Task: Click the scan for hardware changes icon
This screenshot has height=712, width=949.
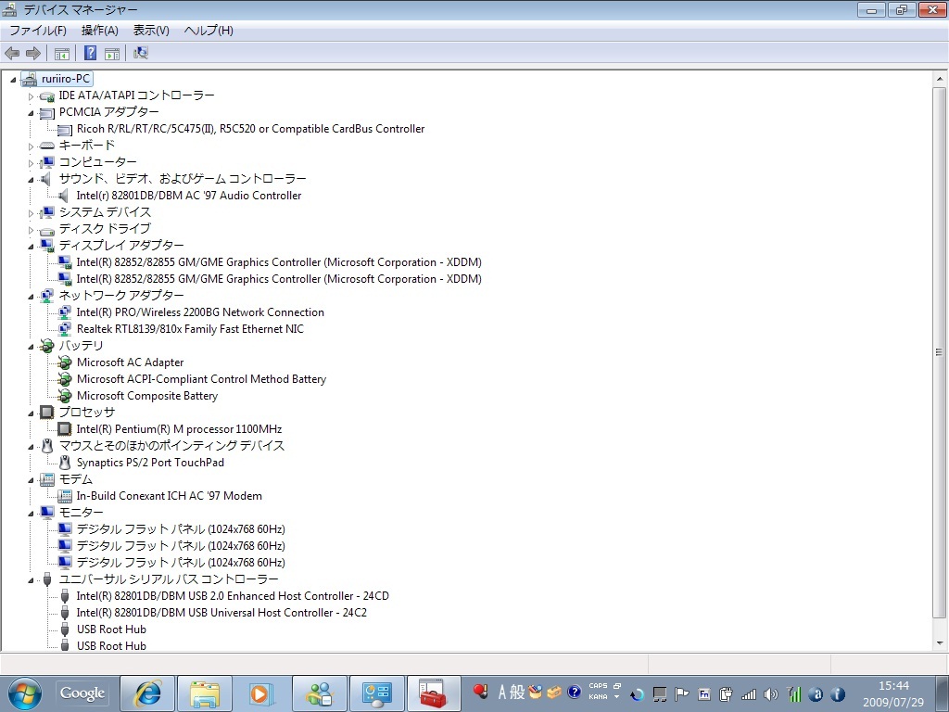Action: pyautogui.click(x=141, y=53)
